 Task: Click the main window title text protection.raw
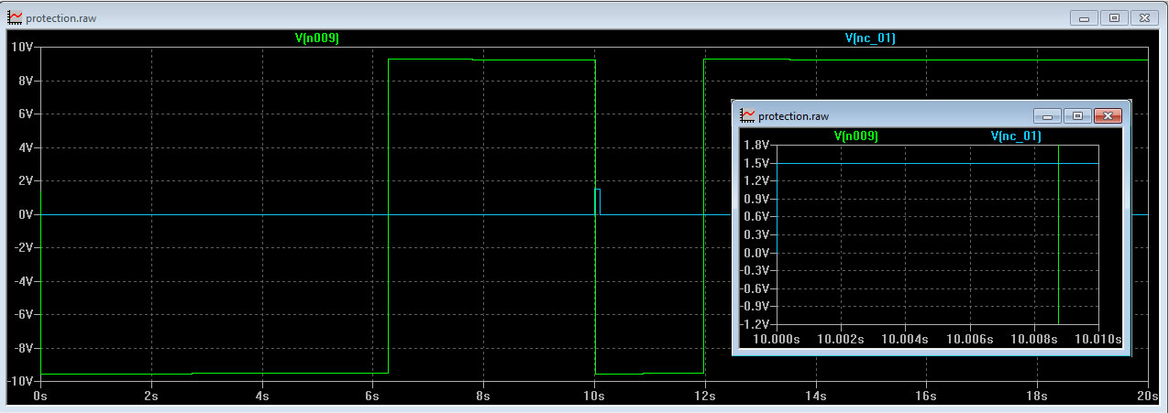click(x=61, y=18)
